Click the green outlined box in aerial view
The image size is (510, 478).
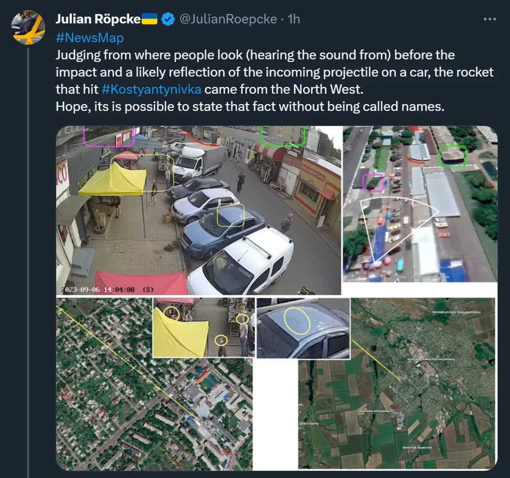452,155
